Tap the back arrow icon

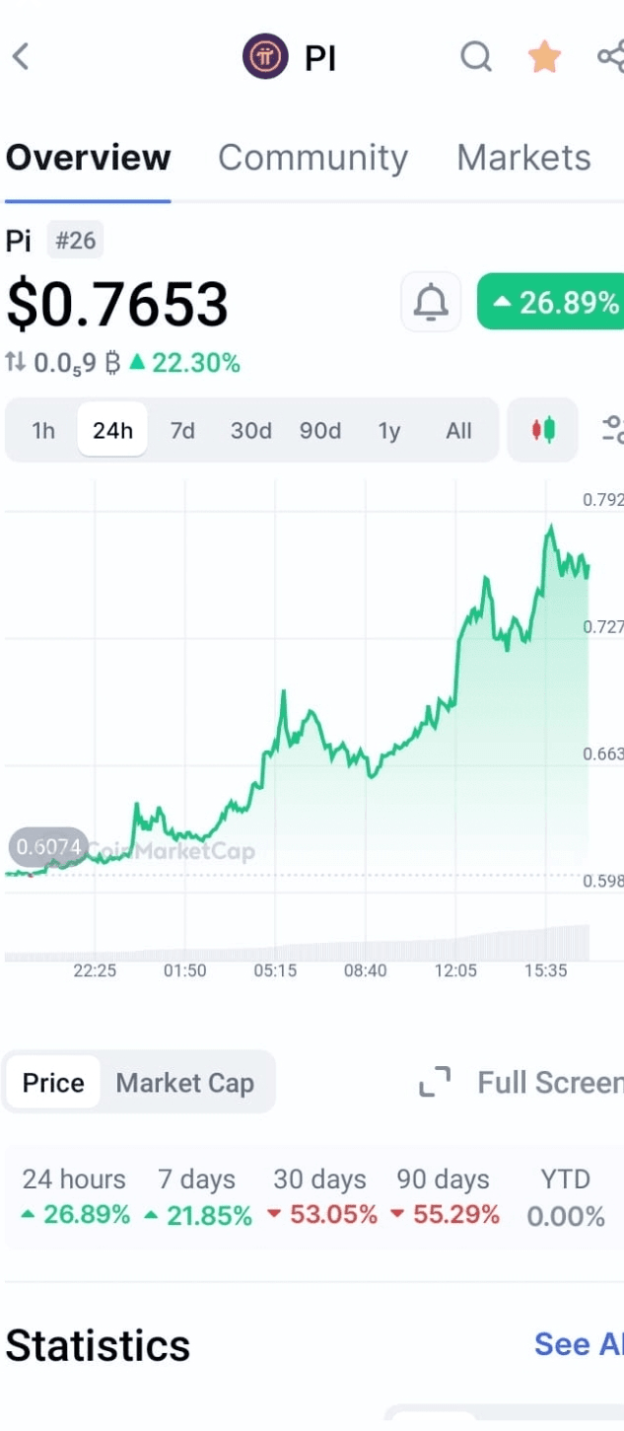[21, 56]
